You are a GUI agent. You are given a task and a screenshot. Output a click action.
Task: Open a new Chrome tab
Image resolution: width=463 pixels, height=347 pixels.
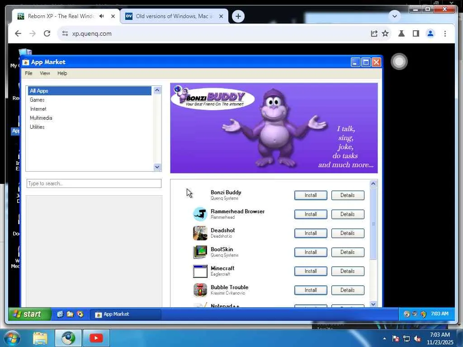238,16
